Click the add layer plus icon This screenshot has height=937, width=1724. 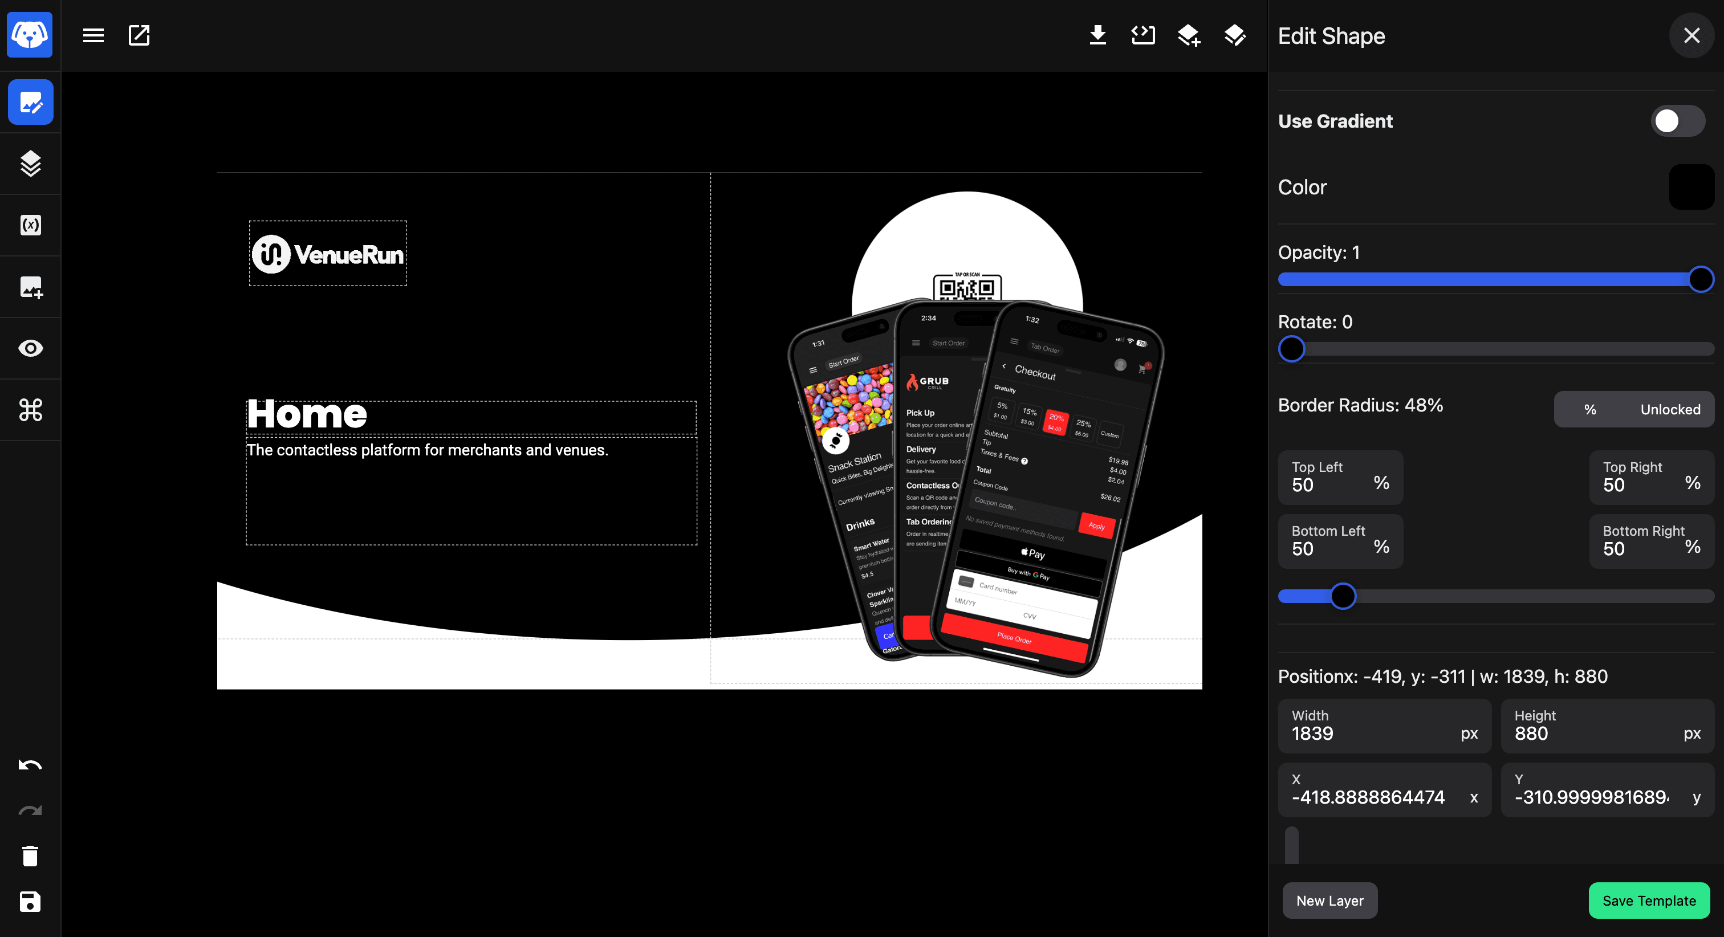(1189, 35)
